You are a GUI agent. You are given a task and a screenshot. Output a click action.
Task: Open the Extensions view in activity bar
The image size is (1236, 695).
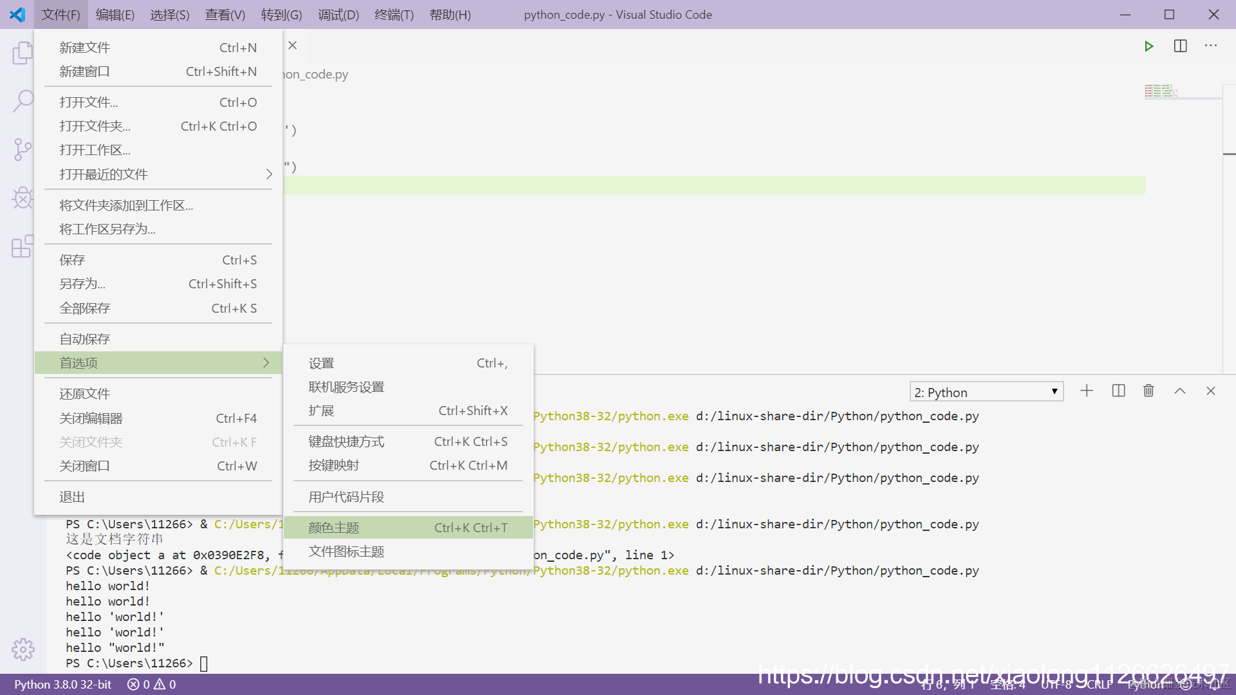coord(23,246)
